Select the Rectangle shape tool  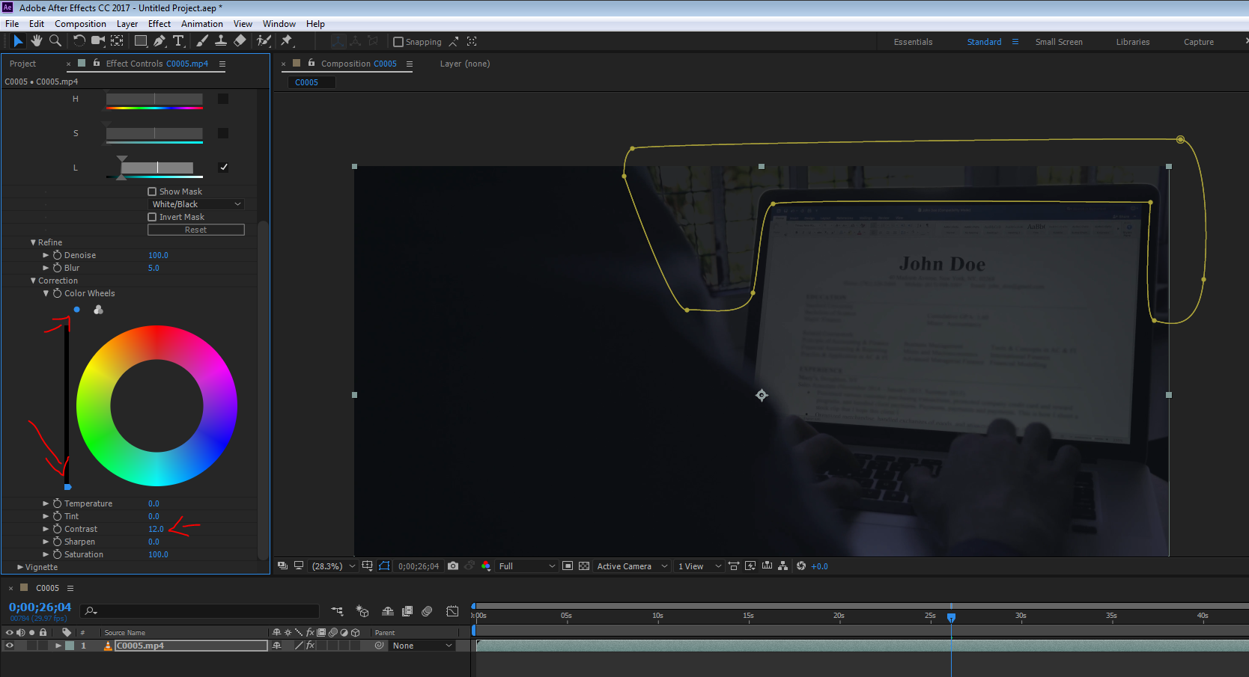click(x=141, y=41)
